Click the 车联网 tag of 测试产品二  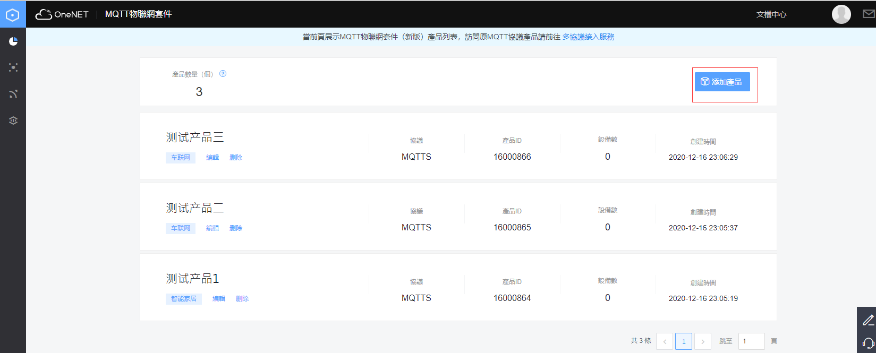point(181,228)
